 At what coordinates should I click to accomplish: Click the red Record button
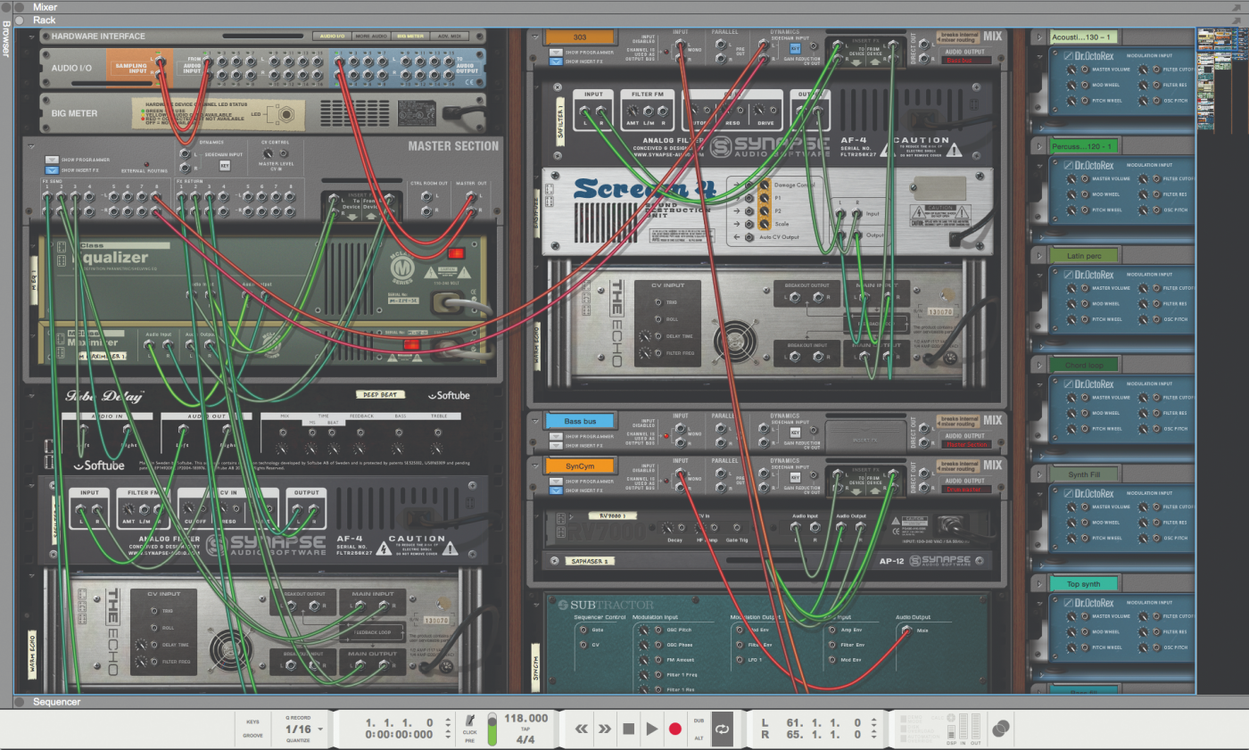tap(675, 729)
